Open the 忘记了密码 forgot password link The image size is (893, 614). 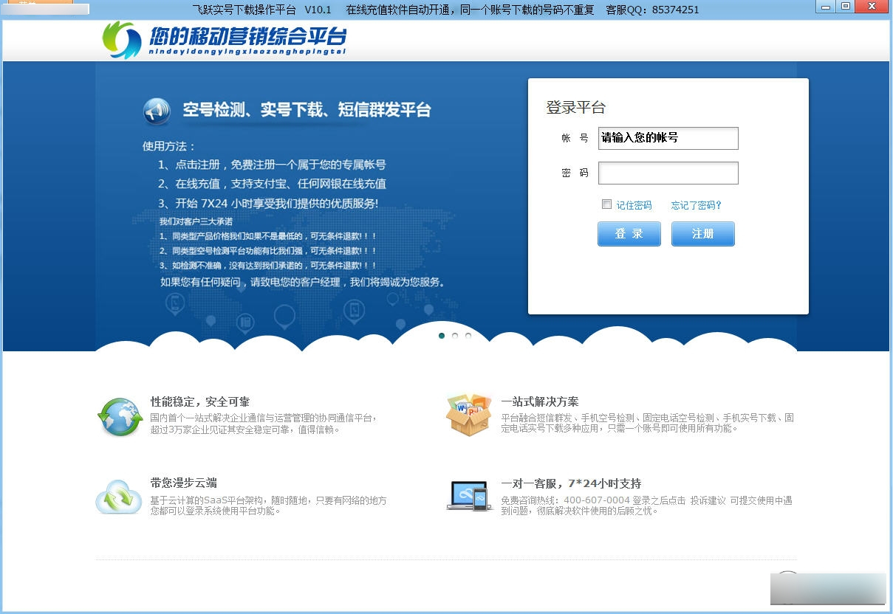696,205
